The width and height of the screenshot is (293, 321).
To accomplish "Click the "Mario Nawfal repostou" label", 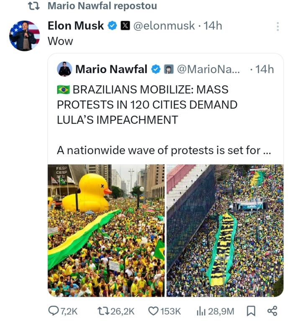I will 102,6.
